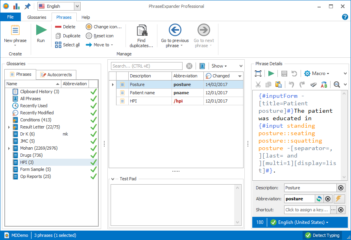Toggle the green checkmark for Dr K glossary

(94, 134)
